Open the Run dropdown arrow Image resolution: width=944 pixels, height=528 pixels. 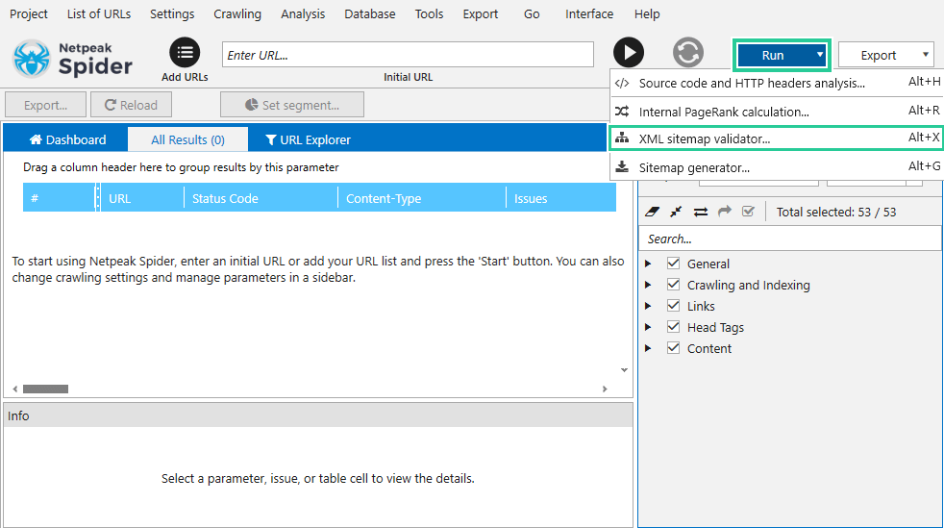[819, 55]
